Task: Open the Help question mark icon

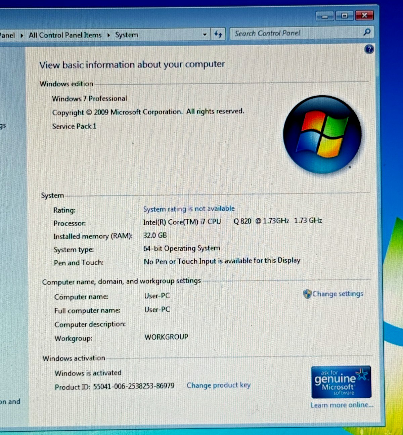Action: point(369,49)
